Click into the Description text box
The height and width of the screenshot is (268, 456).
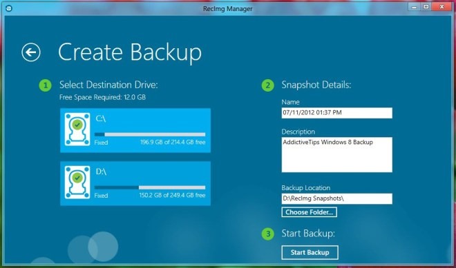336,154
